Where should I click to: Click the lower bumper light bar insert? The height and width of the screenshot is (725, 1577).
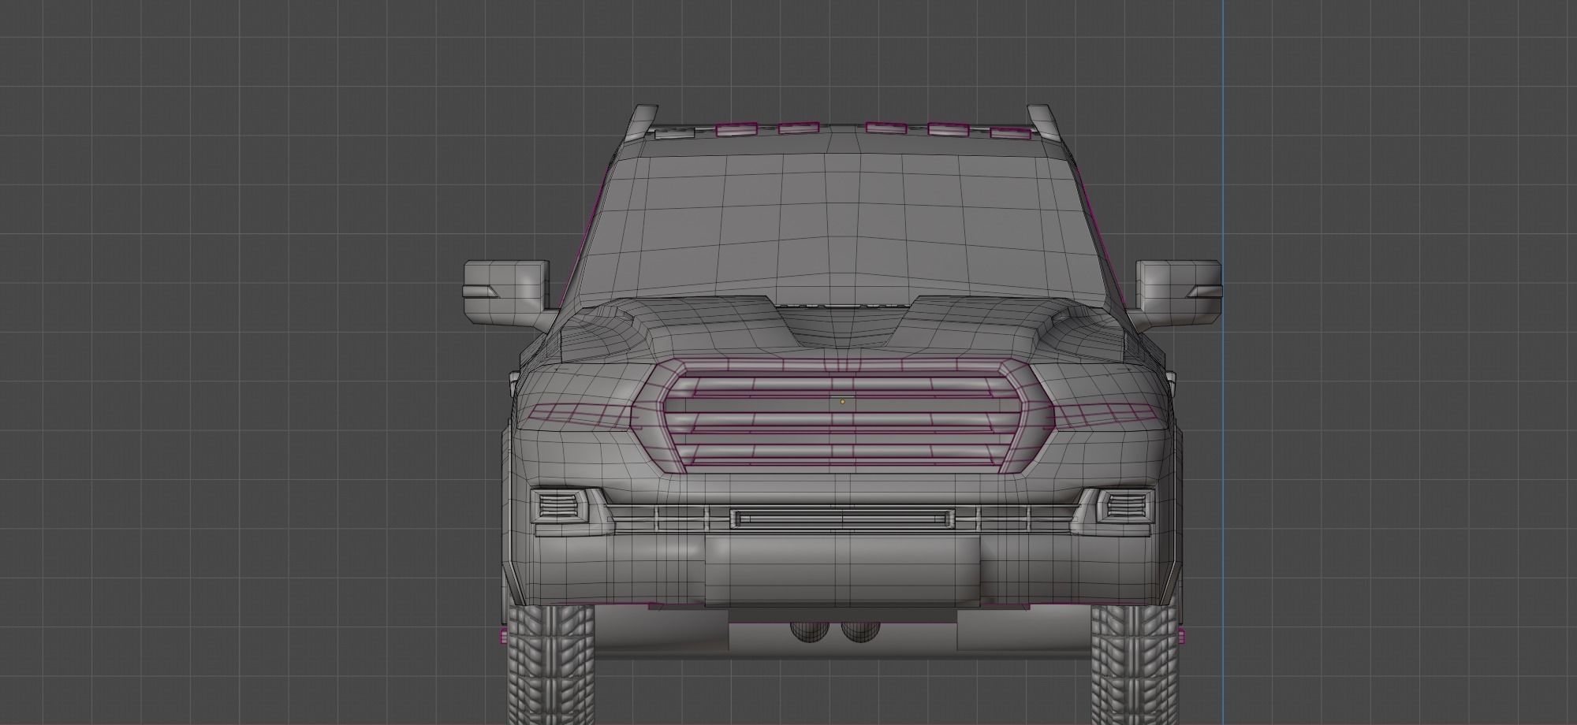click(x=842, y=519)
